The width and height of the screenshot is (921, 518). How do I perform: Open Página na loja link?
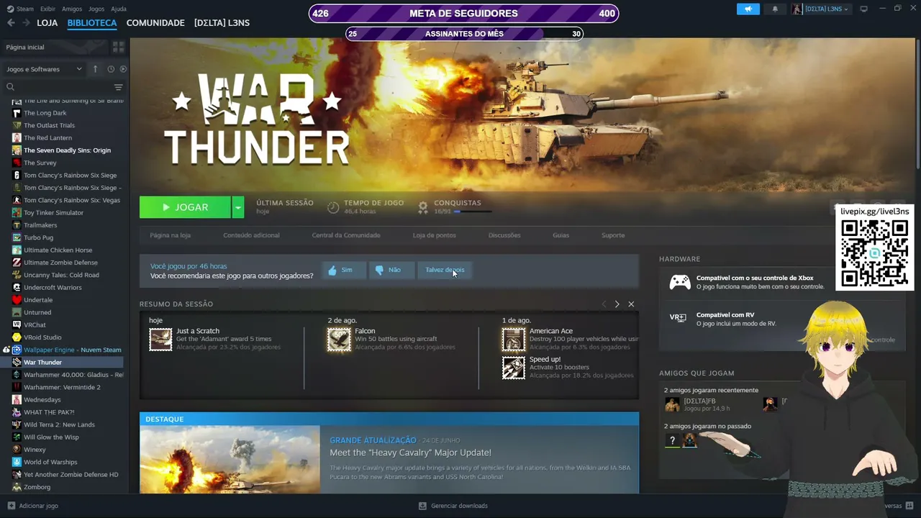pos(170,235)
